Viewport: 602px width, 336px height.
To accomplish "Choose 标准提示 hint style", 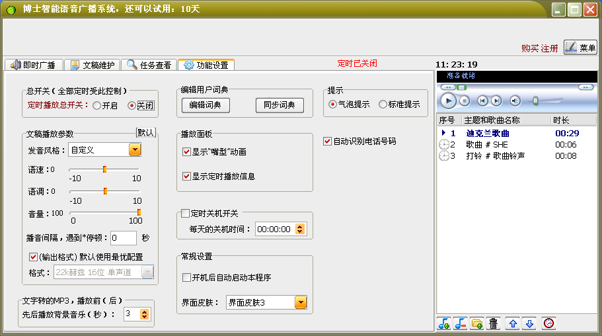I will 399,105.
